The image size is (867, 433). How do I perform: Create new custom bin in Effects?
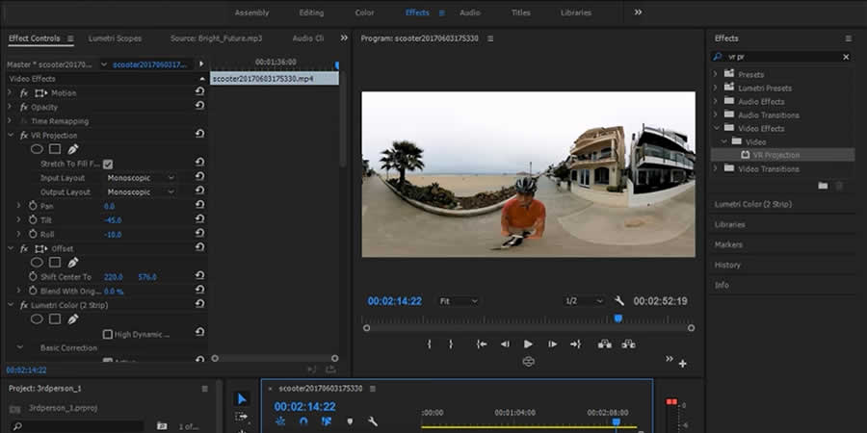pyautogui.click(x=823, y=186)
